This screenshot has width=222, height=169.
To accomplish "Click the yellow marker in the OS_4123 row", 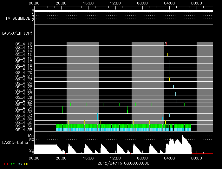I will [170, 80].
